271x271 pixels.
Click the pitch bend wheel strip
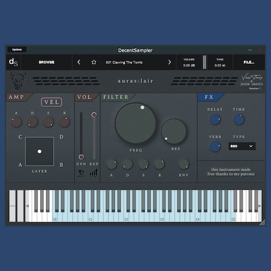pos(12,206)
